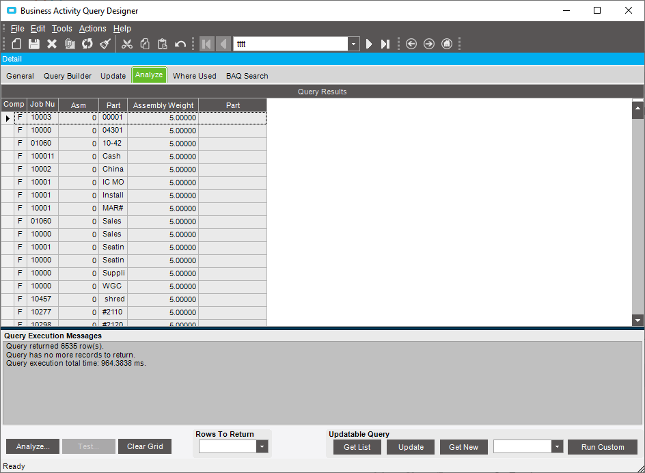The width and height of the screenshot is (645, 473).
Task: Open the Actions menu
Action: coord(92,29)
